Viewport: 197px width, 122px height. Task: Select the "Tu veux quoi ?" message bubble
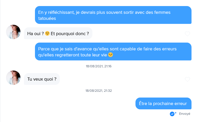pos(42,79)
